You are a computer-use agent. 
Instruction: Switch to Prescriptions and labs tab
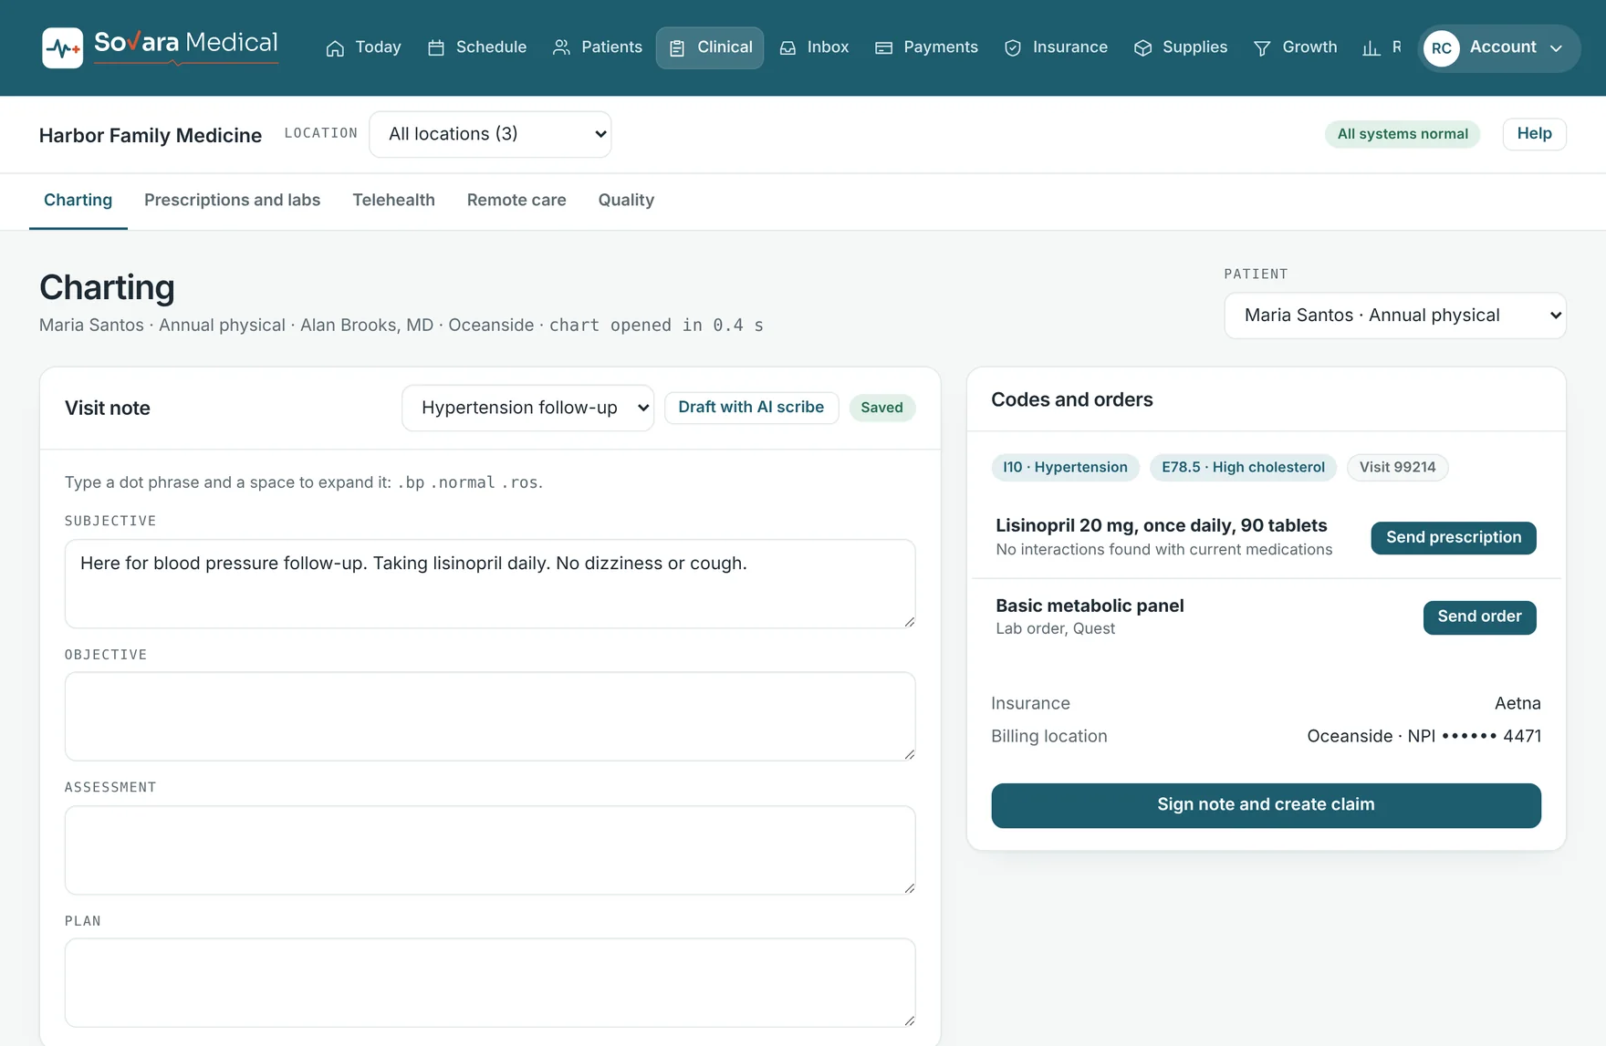[x=232, y=201]
